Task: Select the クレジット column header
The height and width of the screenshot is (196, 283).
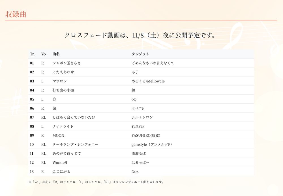Action: pos(140,54)
